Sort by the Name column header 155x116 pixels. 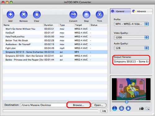point(23,25)
